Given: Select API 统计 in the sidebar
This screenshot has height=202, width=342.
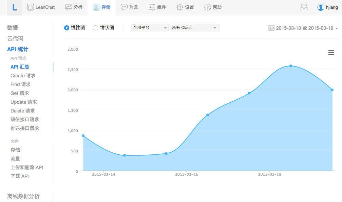Looking at the screenshot, I should click(x=18, y=49).
